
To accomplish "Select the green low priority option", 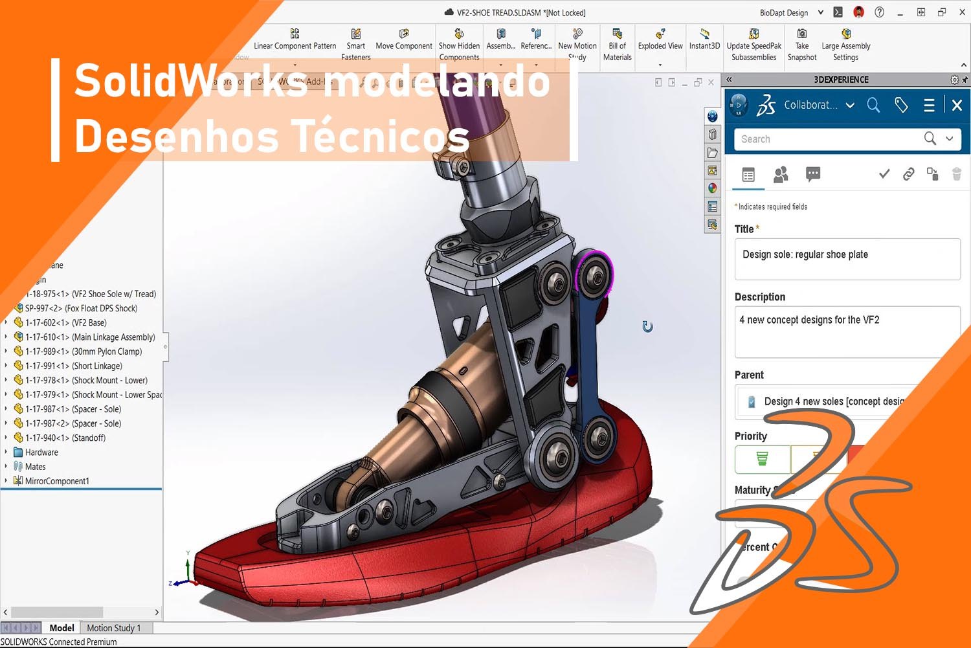I will (x=763, y=459).
